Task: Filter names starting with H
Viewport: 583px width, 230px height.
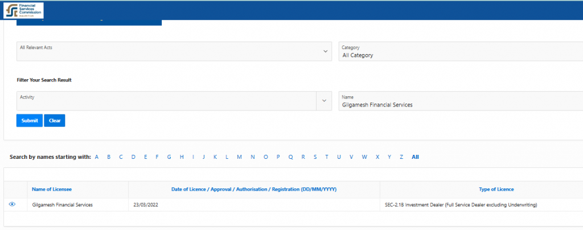Action: click(182, 157)
